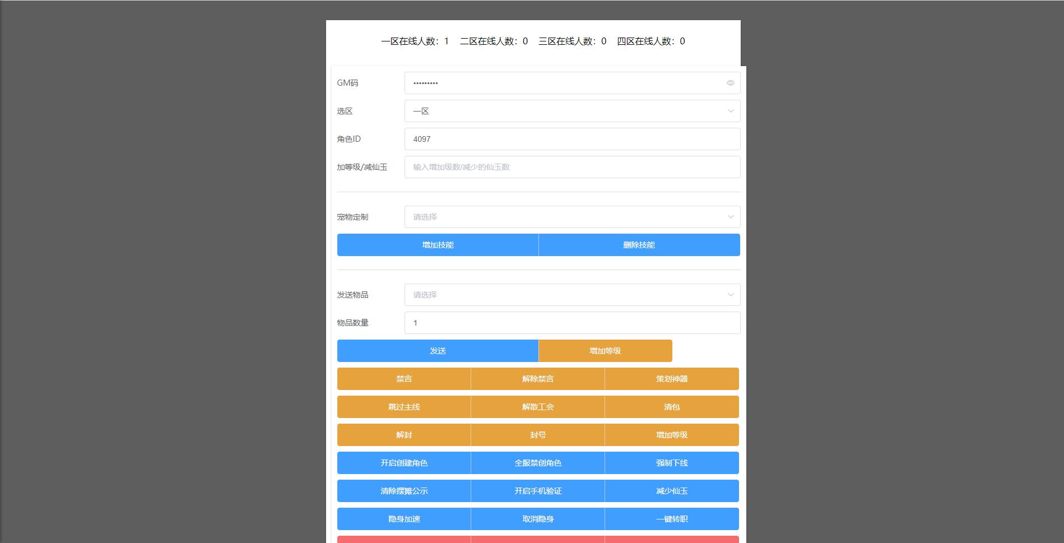Activate the 策划神器 planner tool button
The height and width of the screenshot is (543, 1064).
point(671,378)
